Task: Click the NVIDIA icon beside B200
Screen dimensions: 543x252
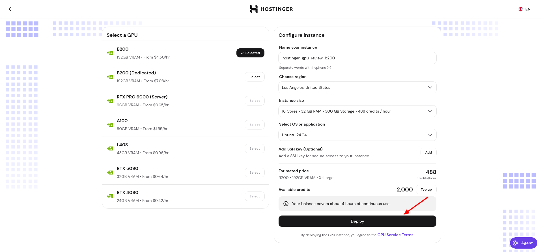Action: pyautogui.click(x=110, y=53)
